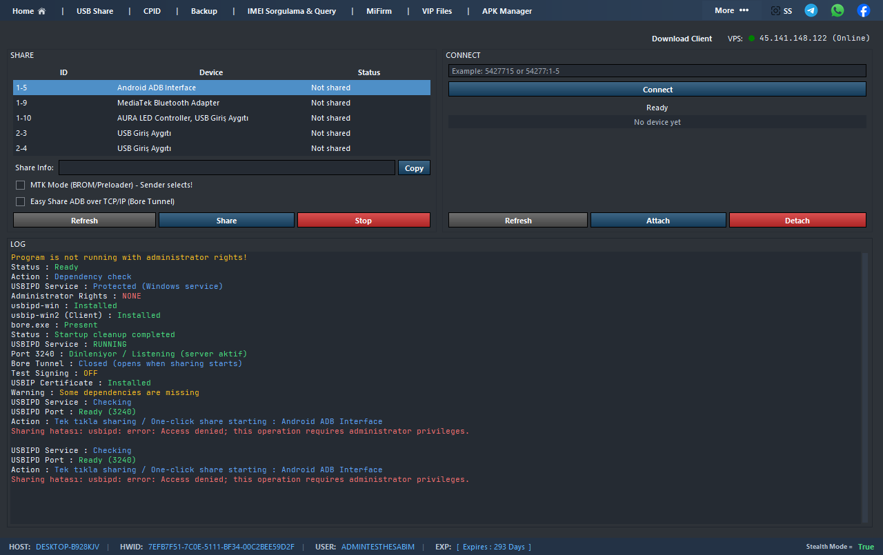This screenshot has height=555, width=883.
Task: Open the USB Share tab
Action: coord(95,11)
